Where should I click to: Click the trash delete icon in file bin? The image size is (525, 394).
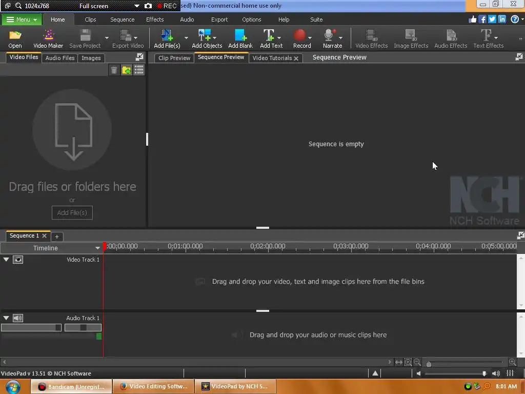coord(114,70)
